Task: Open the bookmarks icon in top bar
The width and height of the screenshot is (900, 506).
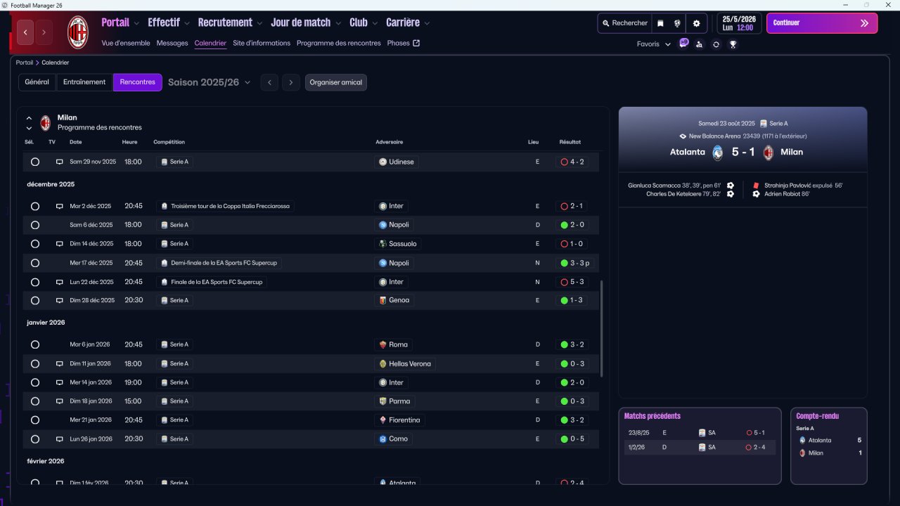Action: point(660,23)
